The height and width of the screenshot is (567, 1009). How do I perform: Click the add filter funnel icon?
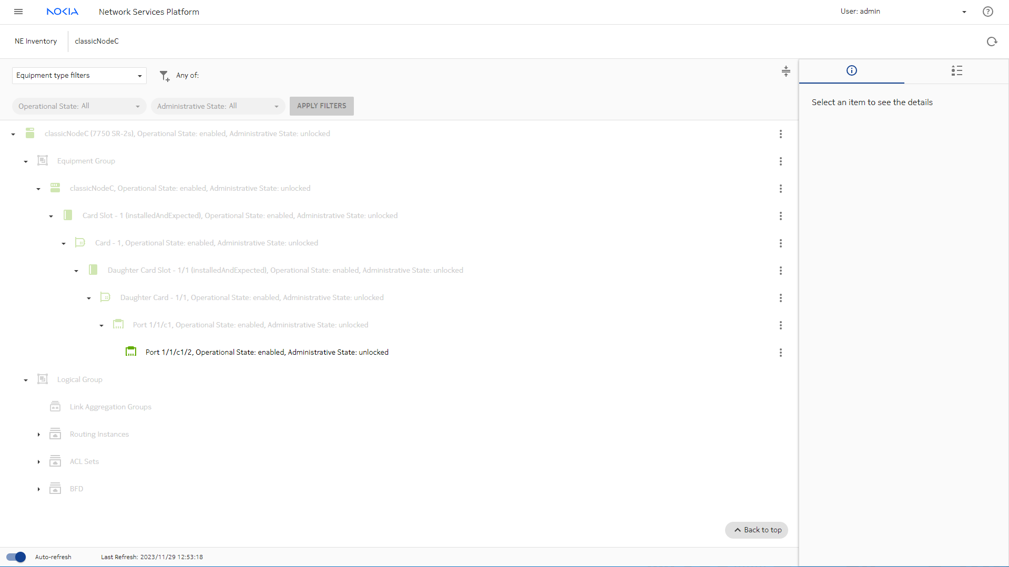pyautogui.click(x=165, y=76)
